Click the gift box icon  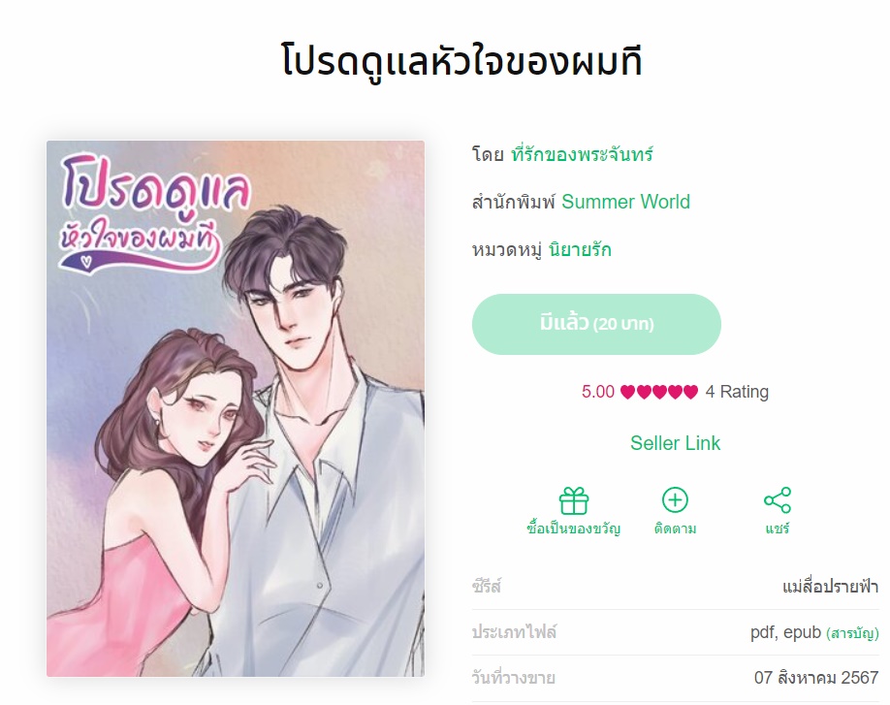coord(573,500)
